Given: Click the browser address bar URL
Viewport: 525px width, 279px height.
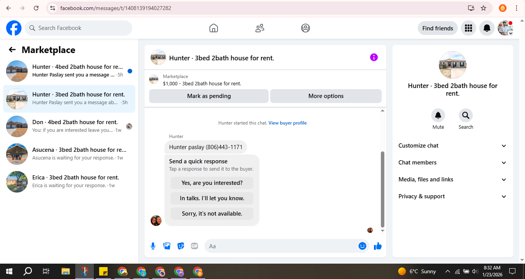Looking at the screenshot, I should [x=116, y=8].
